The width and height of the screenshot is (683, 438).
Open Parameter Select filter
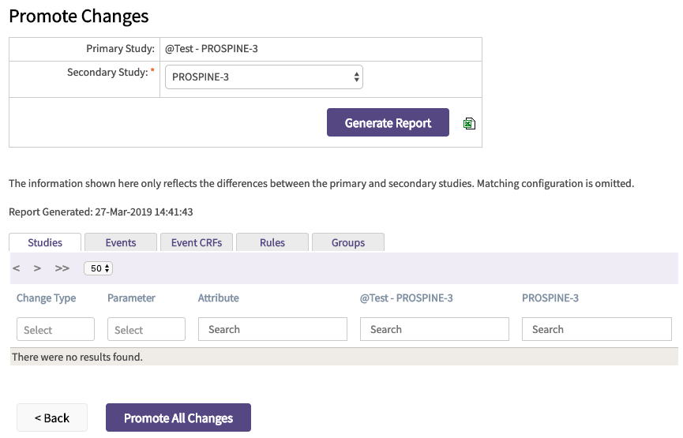[x=146, y=329]
